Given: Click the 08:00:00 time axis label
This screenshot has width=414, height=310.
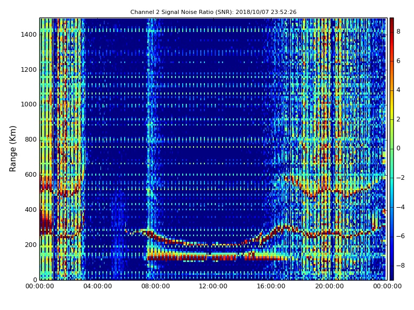Looking at the screenshot, I should click(156, 286).
